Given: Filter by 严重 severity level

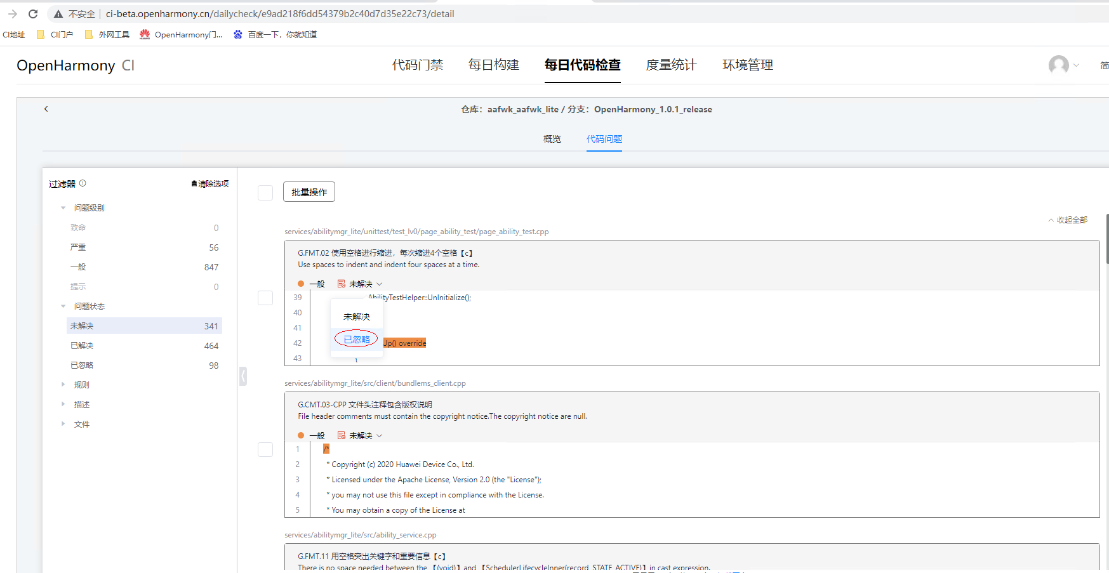Looking at the screenshot, I should [x=145, y=247].
